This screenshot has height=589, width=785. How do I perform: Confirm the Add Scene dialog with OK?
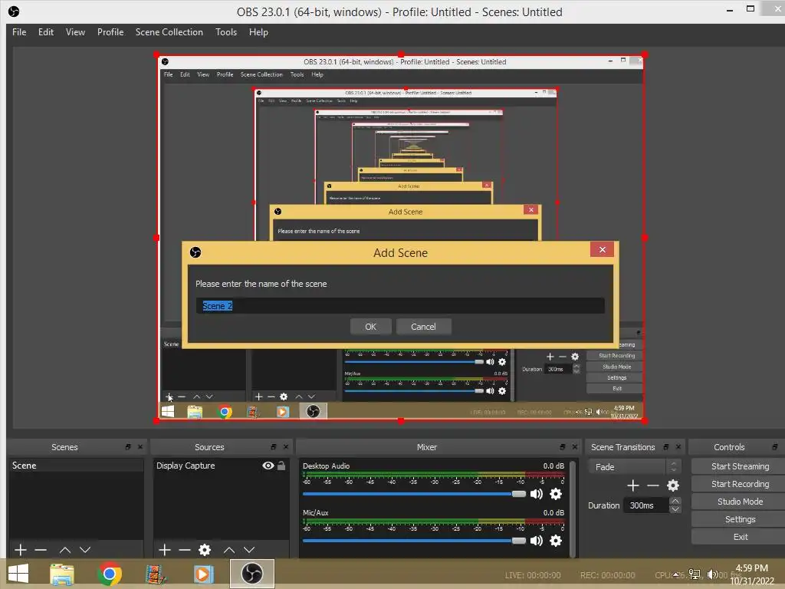click(370, 327)
